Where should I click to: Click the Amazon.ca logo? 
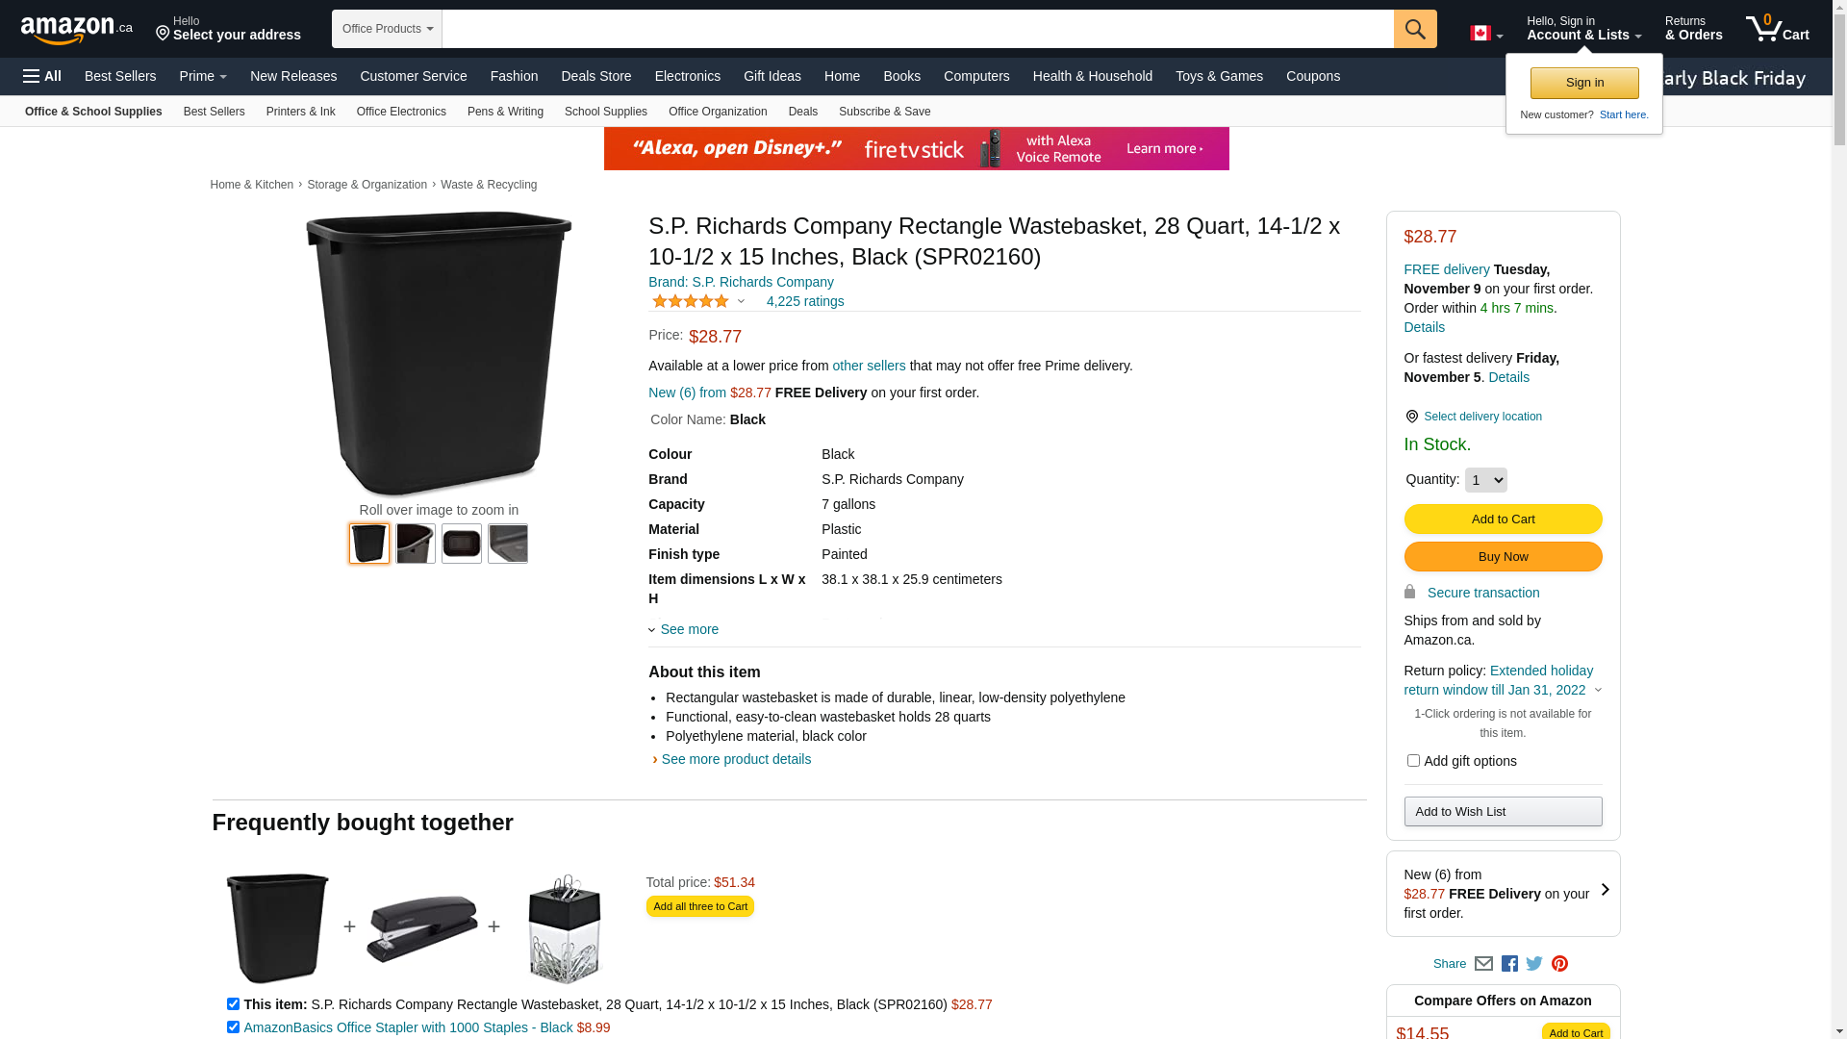pos(76,30)
